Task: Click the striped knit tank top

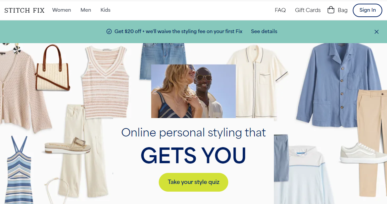Action: [x=105, y=82]
